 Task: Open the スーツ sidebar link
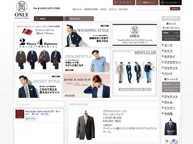coord(168,45)
